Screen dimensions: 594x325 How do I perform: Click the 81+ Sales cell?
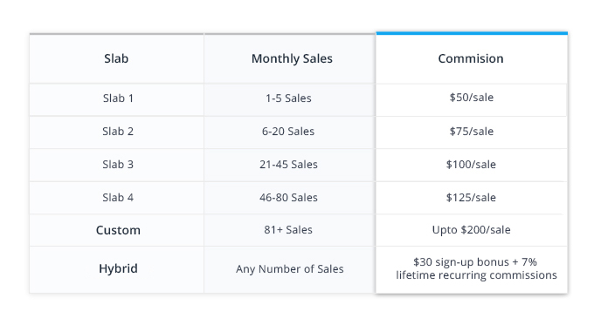click(288, 230)
